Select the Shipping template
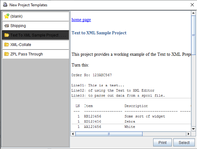The image size is (197, 149). (x=36, y=26)
